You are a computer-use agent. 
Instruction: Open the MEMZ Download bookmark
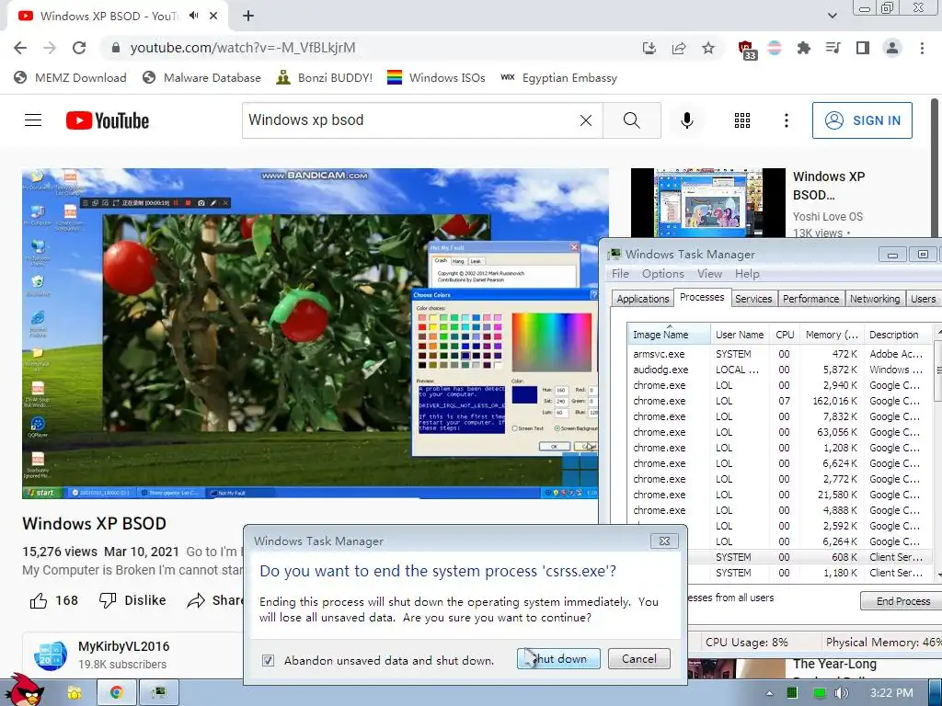(70, 78)
